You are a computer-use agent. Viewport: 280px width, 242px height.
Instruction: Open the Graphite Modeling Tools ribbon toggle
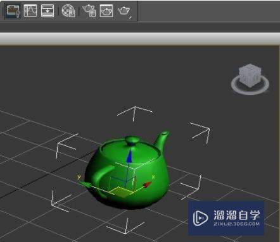[13, 11]
